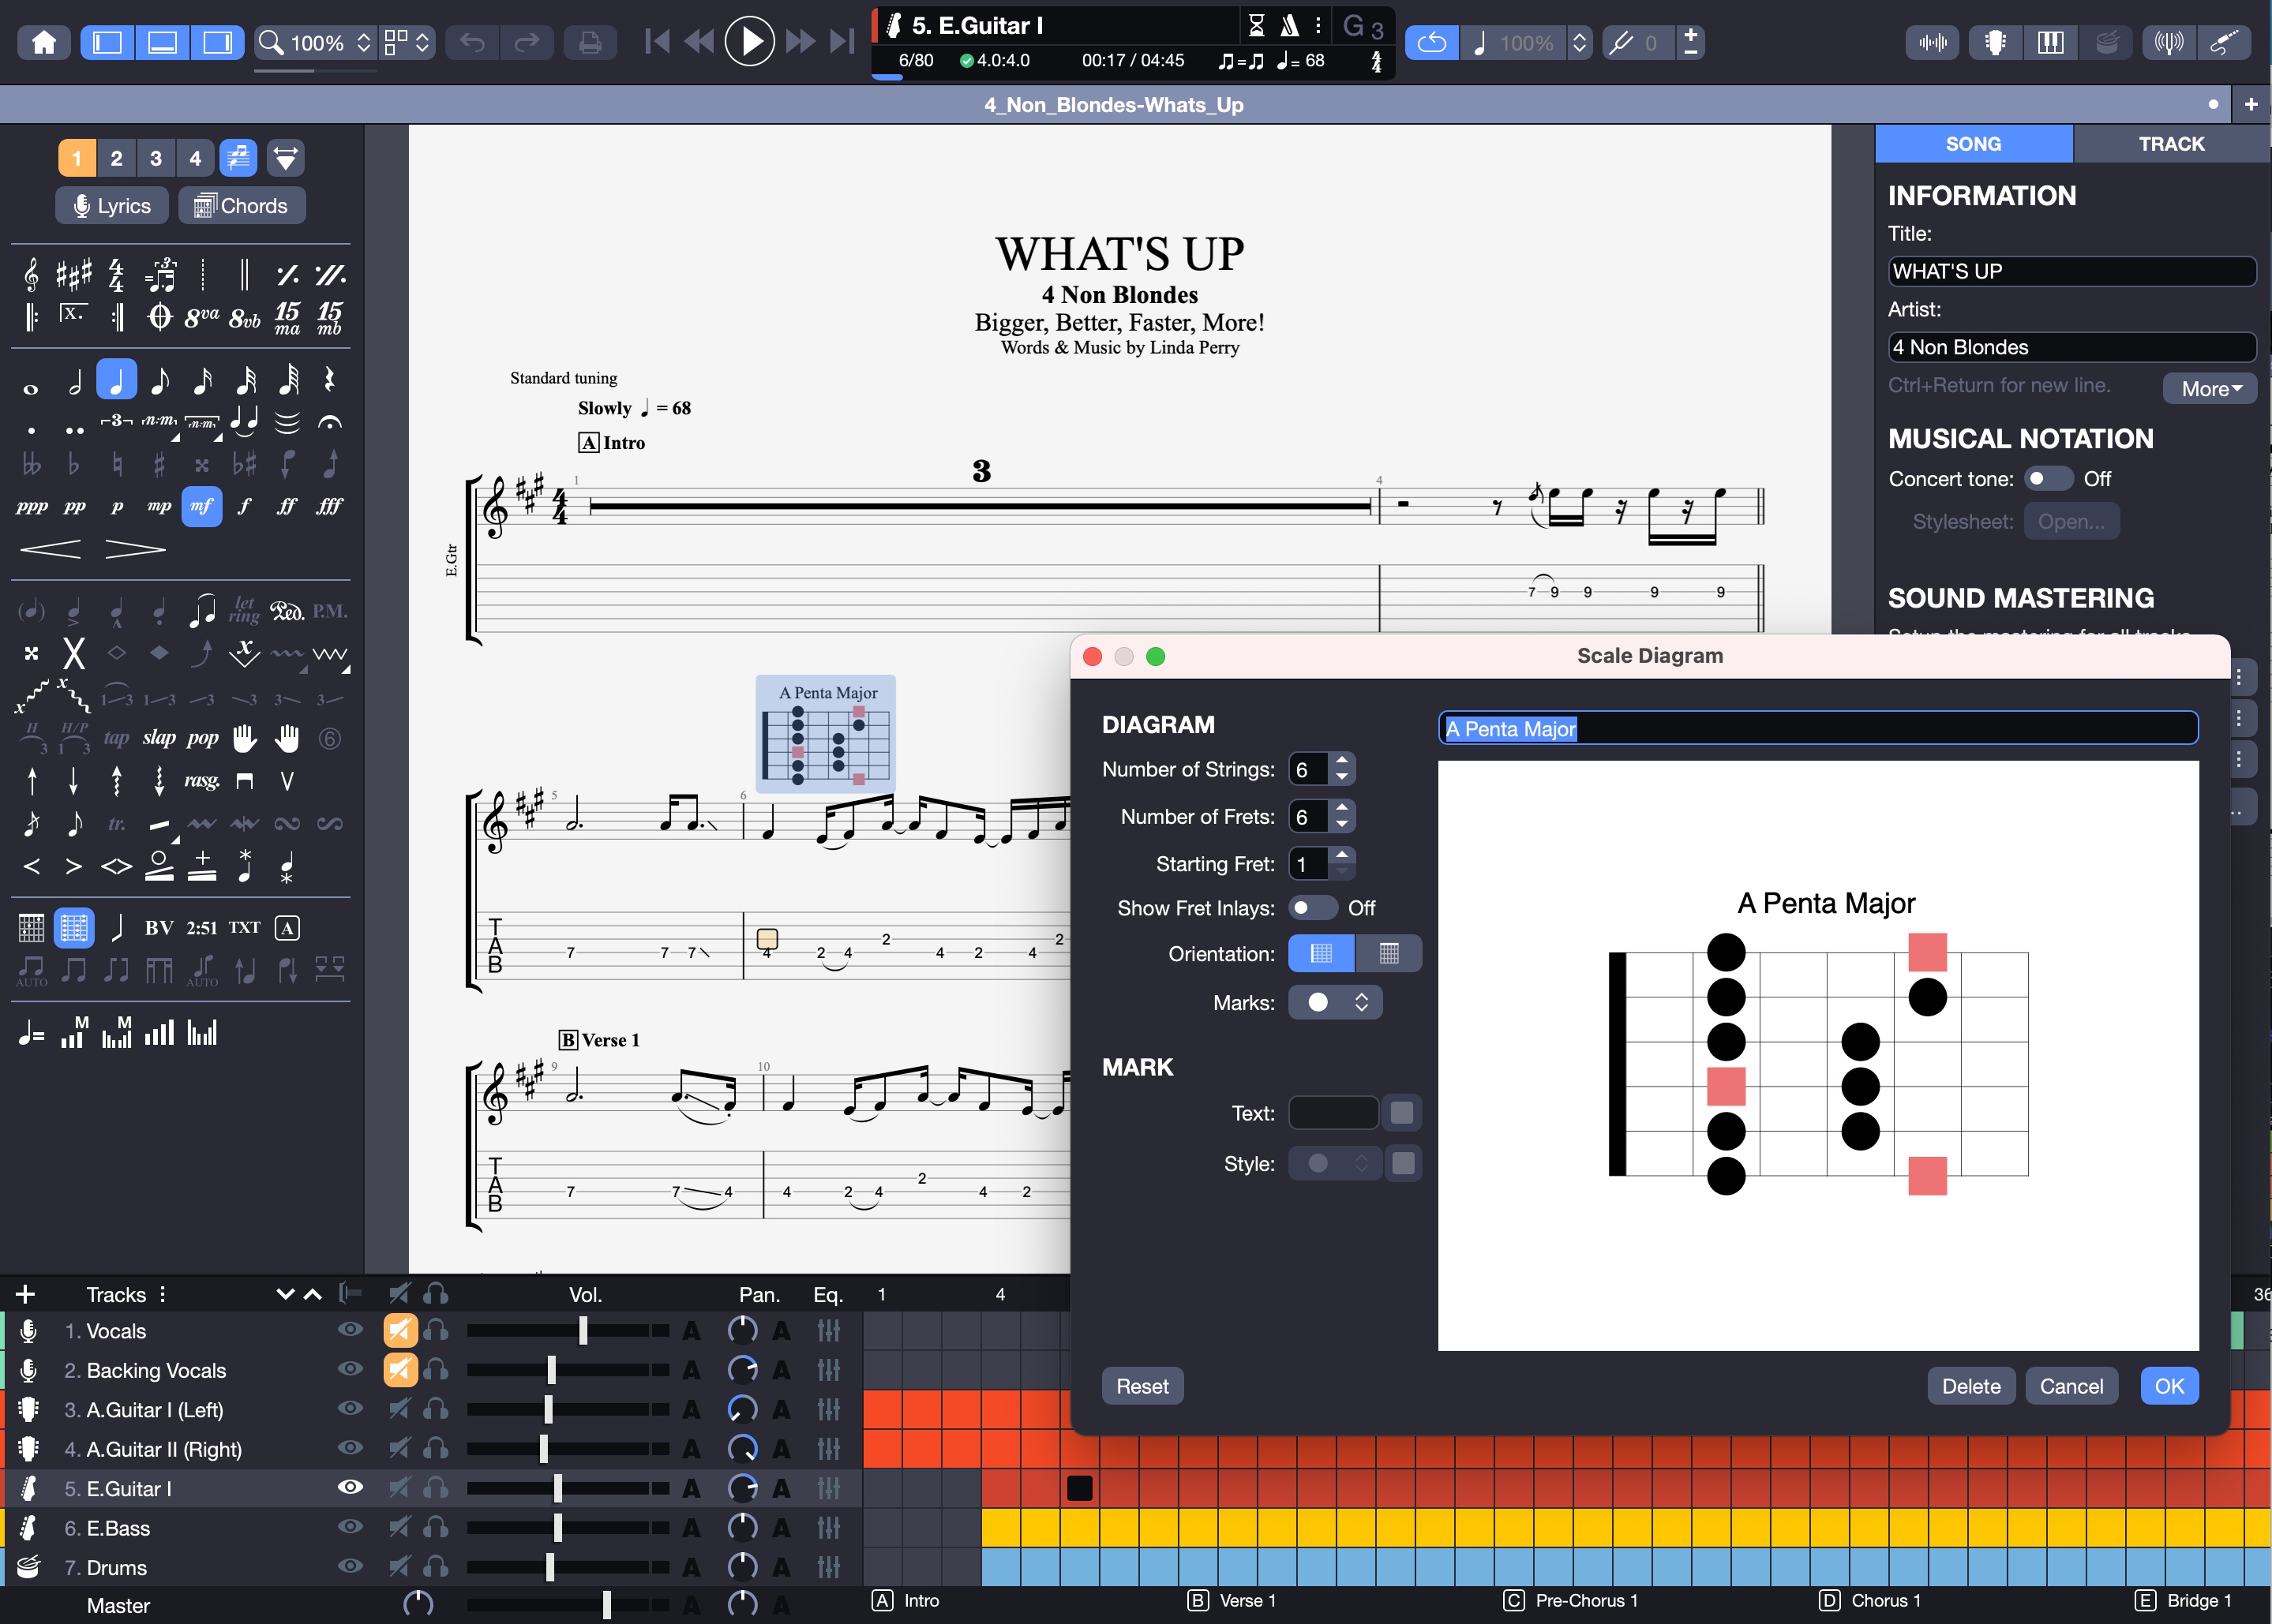Screen dimensions: 2272x1624
Task: Click the Artist input field
Action: click(2071, 347)
